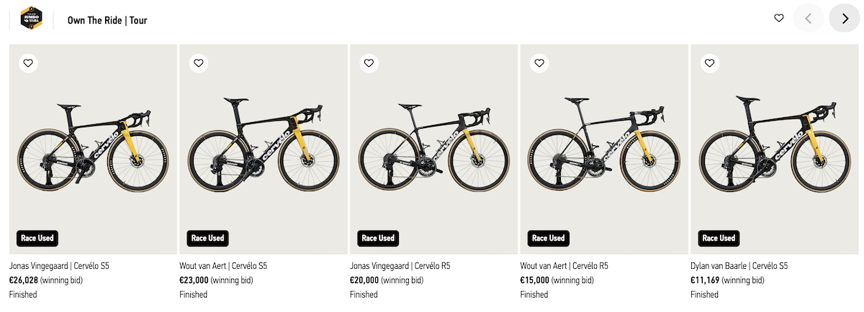This screenshot has height=312, width=864.
Task: Like the Wout van Aert R5 bike
Action: [539, 63]
